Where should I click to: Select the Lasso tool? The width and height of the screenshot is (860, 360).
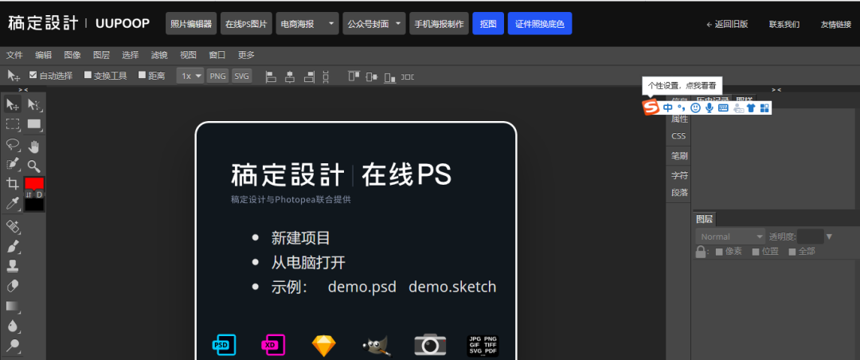tap(13, 144)
